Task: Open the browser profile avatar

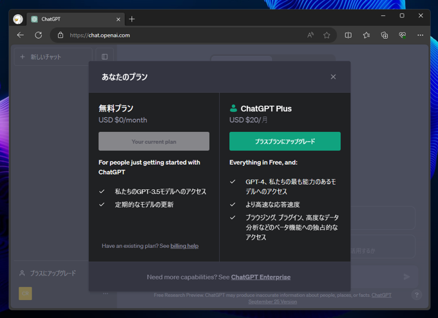Action: point(18,19)
